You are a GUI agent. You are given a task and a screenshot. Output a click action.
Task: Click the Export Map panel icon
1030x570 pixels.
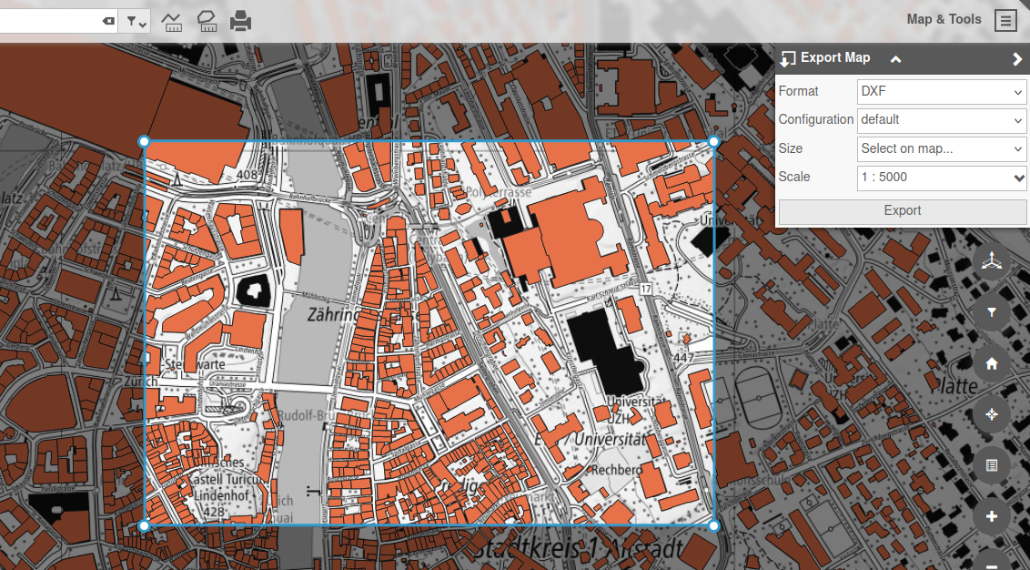[788, 58]
